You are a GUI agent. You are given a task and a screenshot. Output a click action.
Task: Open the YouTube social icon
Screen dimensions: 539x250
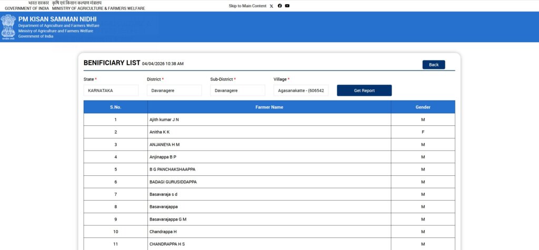tap(287, 6)
